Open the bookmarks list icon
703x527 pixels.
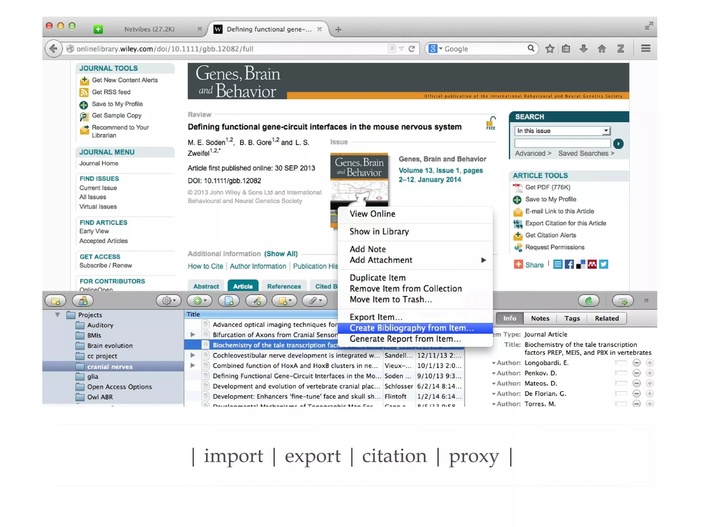coord(566,49)
